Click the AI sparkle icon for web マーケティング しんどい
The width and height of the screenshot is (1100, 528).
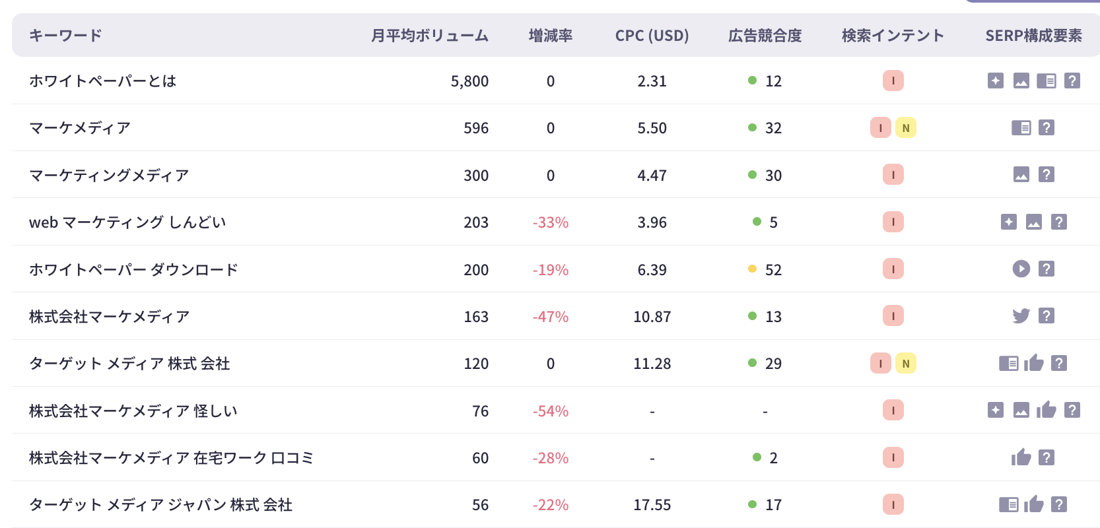pyautogui.click(x=1008, y=222)
